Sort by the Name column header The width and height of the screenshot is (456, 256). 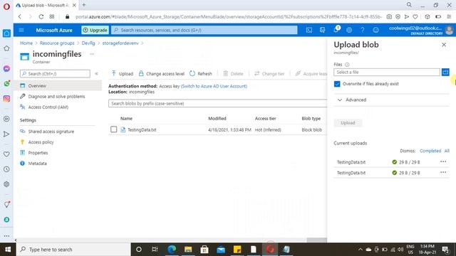[x=126, y=119]
